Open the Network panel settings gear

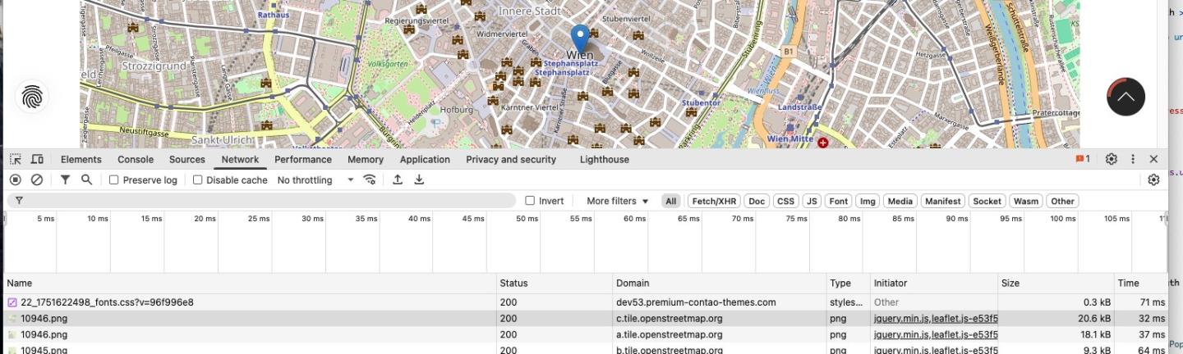point(1153,179)
